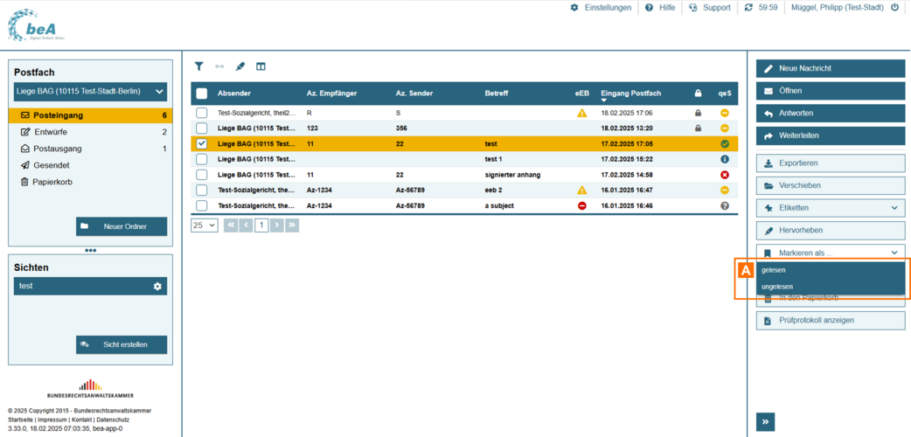Toggle the select-all checkbox in the table header

point(202,94)
